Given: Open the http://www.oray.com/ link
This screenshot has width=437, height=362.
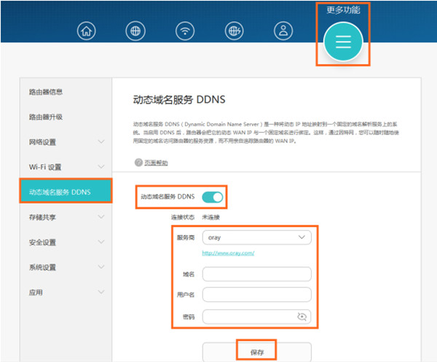Looking at the screenshot, I should 228,253.
